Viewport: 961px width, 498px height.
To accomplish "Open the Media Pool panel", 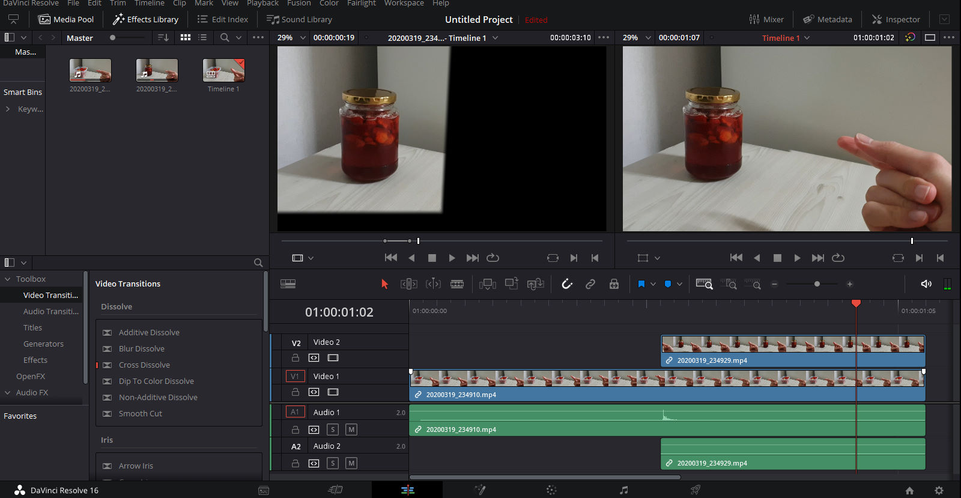I will pyautogui.click(x=66, y=19).
